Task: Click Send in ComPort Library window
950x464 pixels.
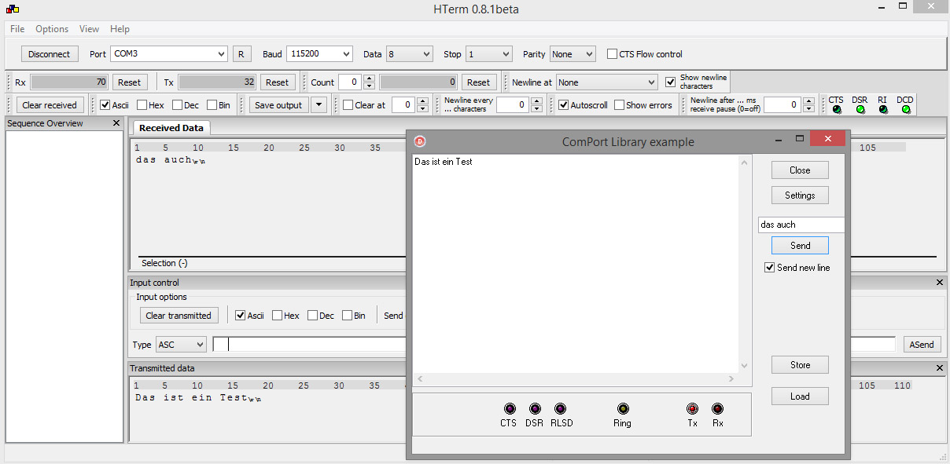Action: tap(800, 246)
